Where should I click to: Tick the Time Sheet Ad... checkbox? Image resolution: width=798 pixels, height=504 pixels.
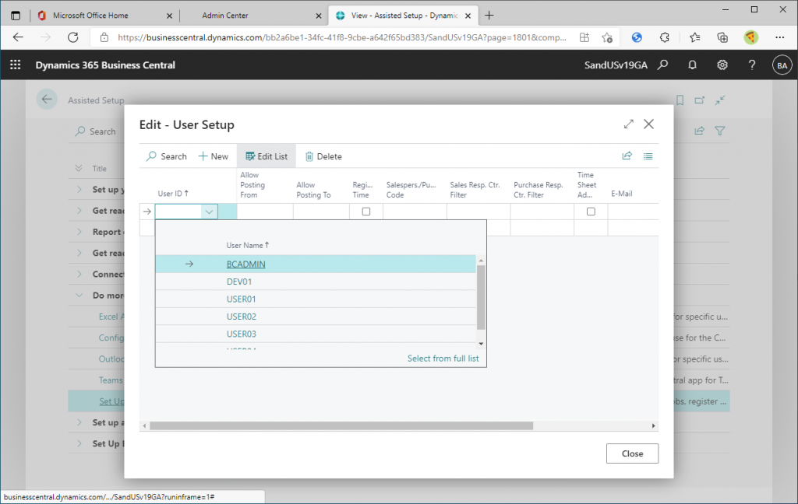coord(591,212)
